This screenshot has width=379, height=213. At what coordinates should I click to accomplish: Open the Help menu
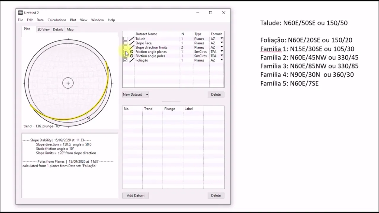click(111, 20)
